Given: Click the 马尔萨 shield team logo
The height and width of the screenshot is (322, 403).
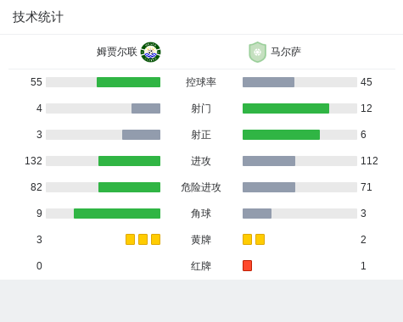Looking at the screenshot, I should 257,52.
